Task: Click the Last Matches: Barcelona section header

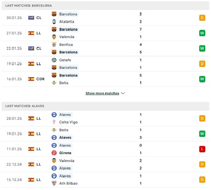Action: click(105, 5)
